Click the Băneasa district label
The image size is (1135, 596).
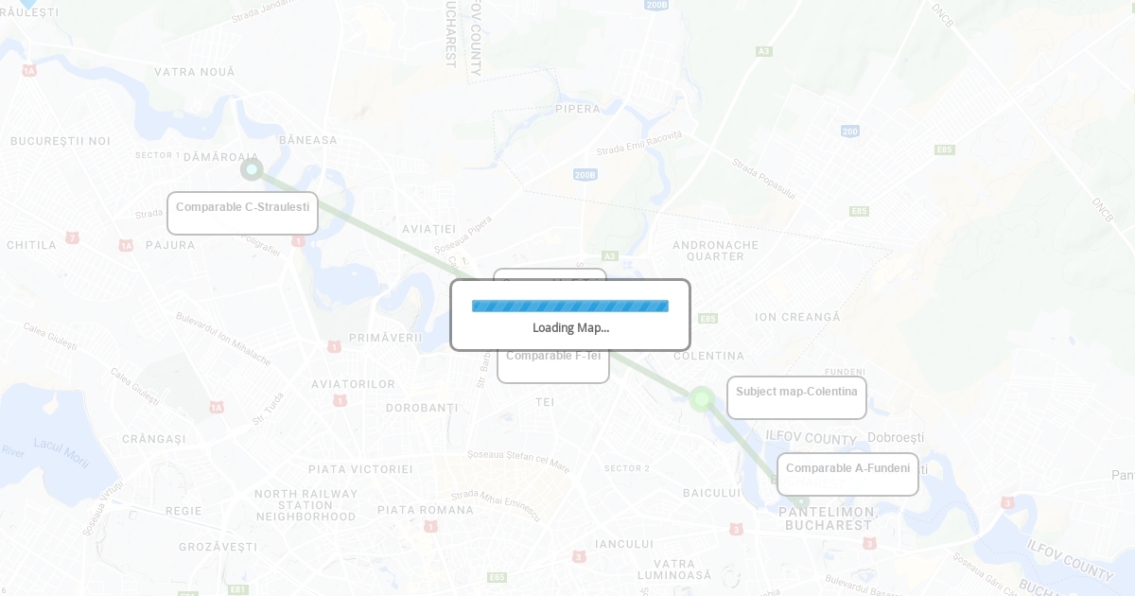click(308, 140)
